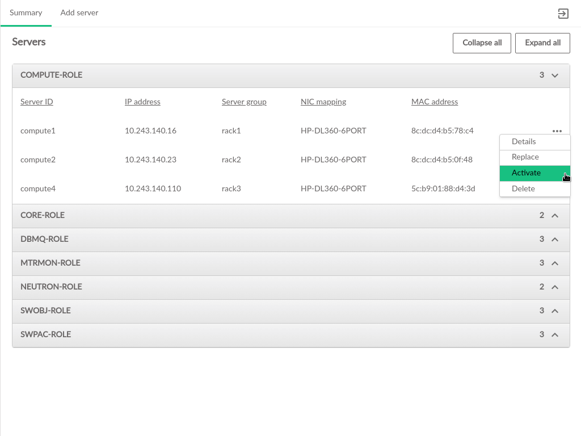
Task: Click the Collapse all button
Action: pyautogui.click(x=482, y=43)
